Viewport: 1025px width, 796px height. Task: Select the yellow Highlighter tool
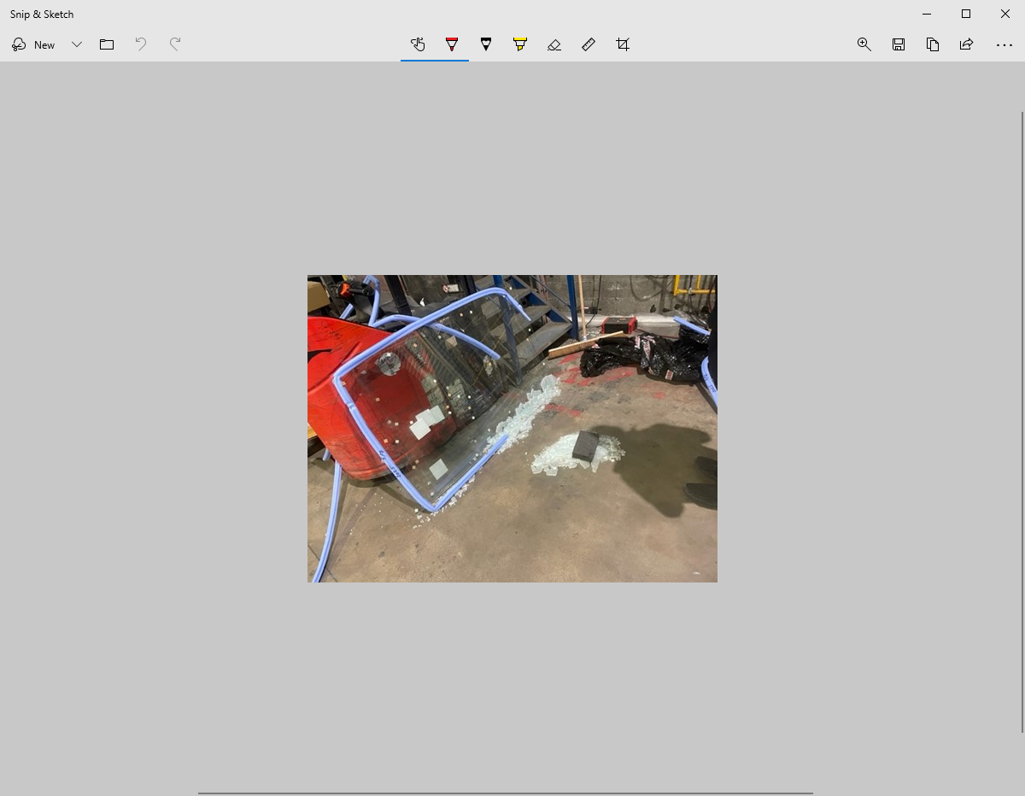[x=520, y=44]
